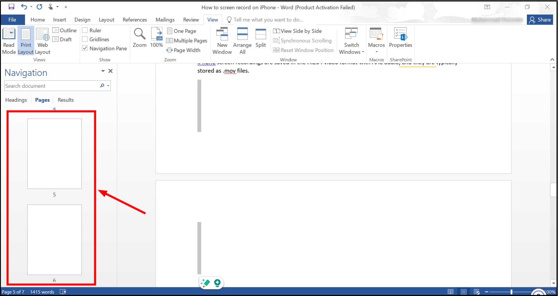Set zoom to 100%
Image resolution: width=558 pixels, height=296 pixels.
coord(157,37)
